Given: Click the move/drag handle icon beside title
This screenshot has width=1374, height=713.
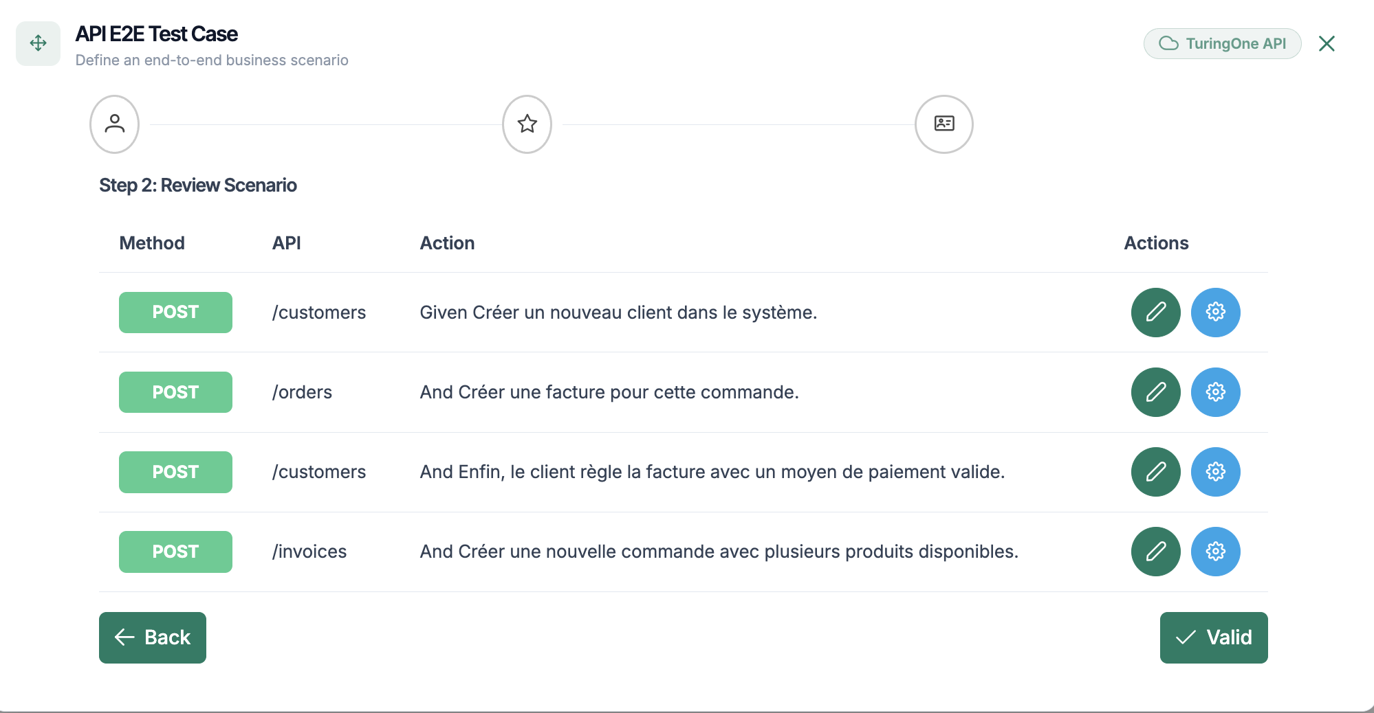Looking at the screenshot, I should [39, 43].
